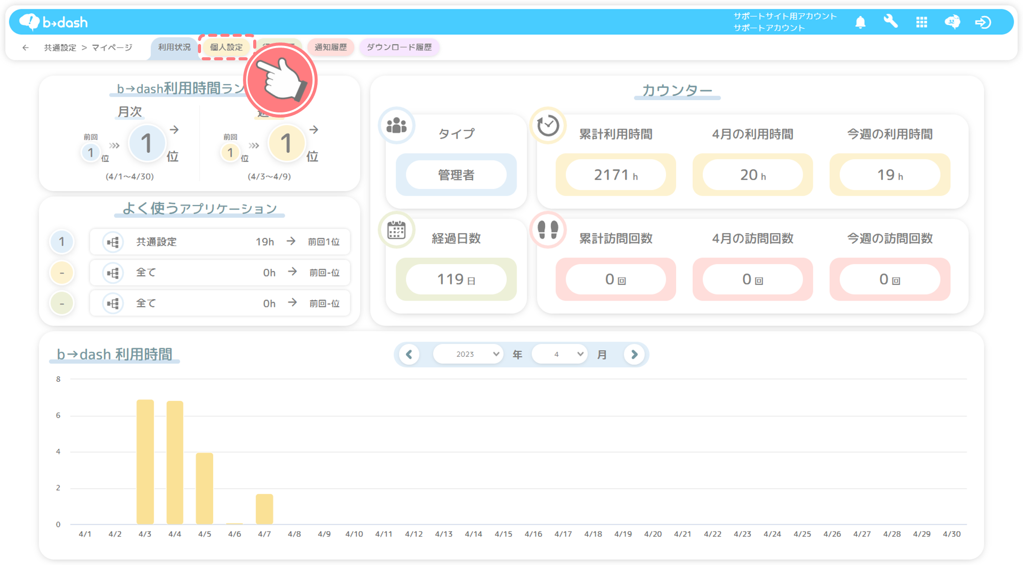Click the カウンター heading

(677, 90)
